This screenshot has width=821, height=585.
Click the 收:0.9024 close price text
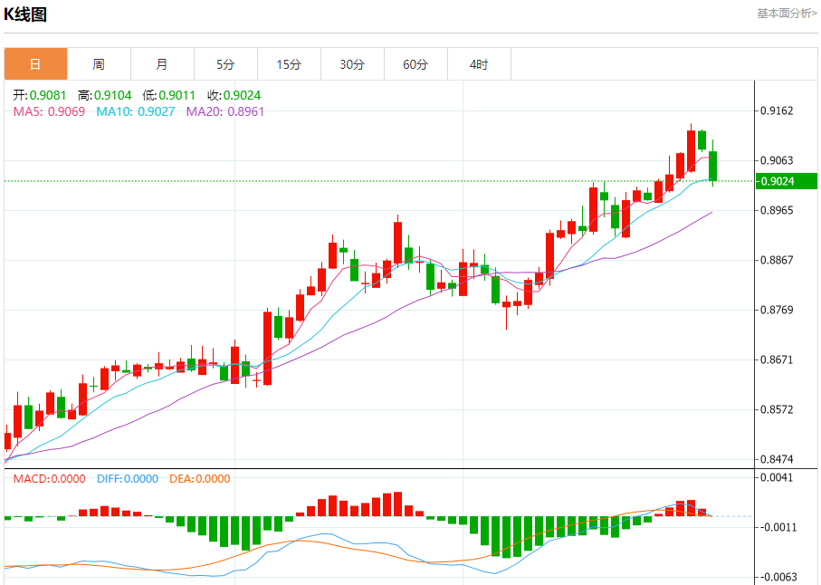pyautogui.click(x=234, y=95)
